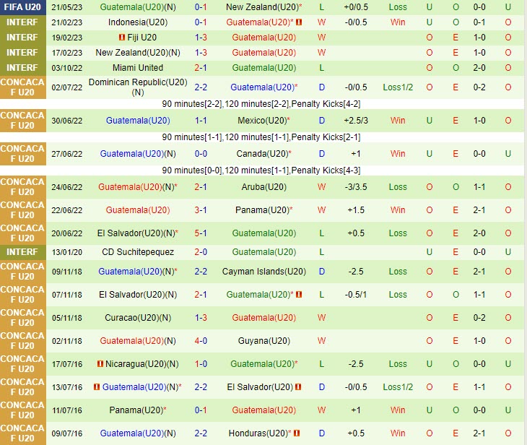The width and height of the screenshot is (527, 445).
Task: Open New Zealand(U20)(N) home team on 17/02/23
Action: coord(138,53)
